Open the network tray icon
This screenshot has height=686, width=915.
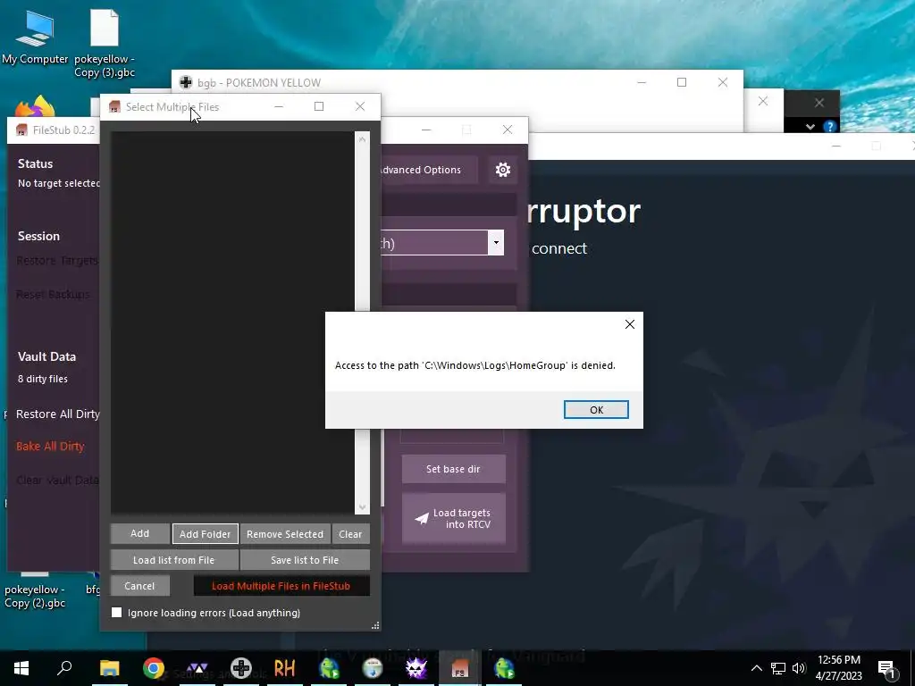point(778,668)
